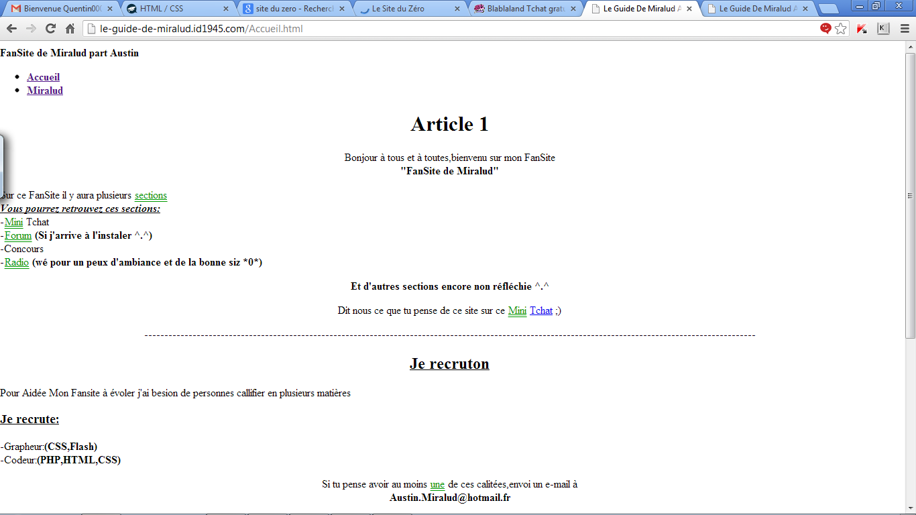Click the Radio link
This screenshot has height=515, width=916.
[x=16, y=263]
